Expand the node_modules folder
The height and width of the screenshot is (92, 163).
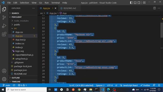point(23,21)
